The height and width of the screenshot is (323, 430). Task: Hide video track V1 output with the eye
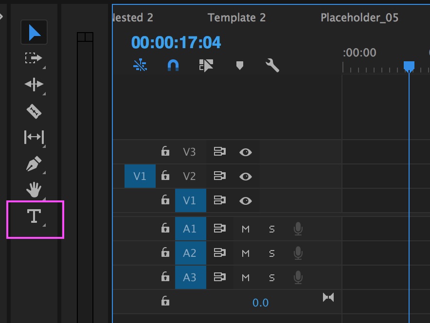coord(245,200)
